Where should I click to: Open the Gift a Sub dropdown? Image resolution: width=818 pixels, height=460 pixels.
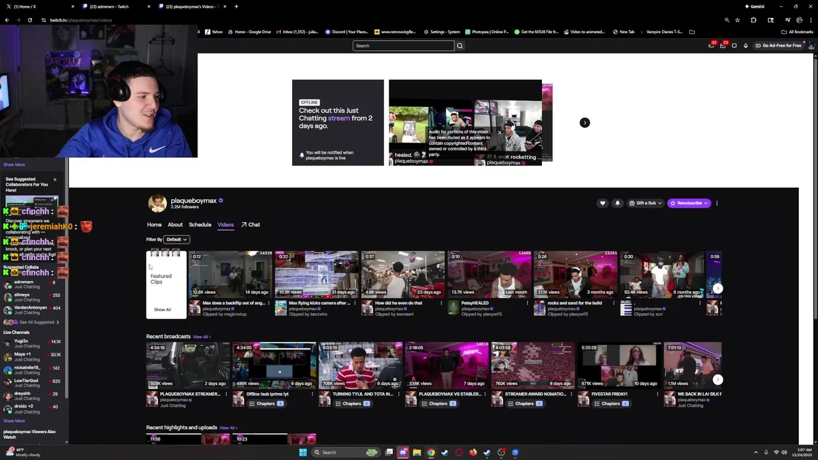click(x=645, y=203)
